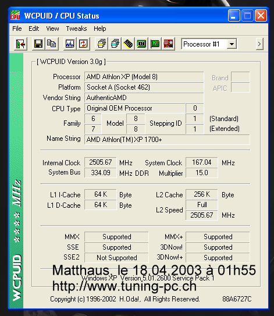Open the real-time clock graph icon
Screen dimensions: 274x316
(x=70, y=44)
